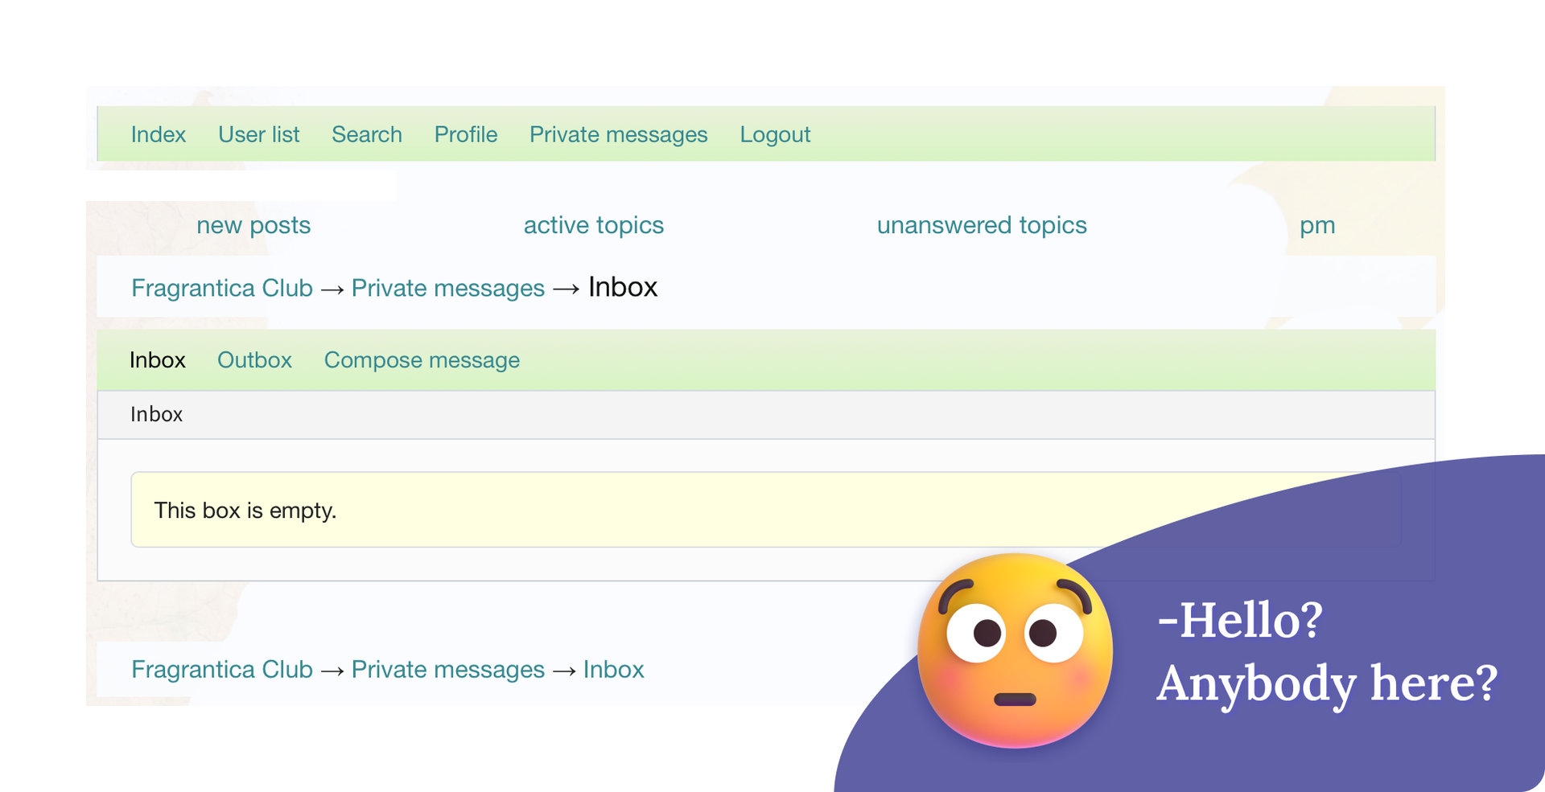1545x792 pixels.
Task: Switch to the Outbox tab
Action: (254, 360)
